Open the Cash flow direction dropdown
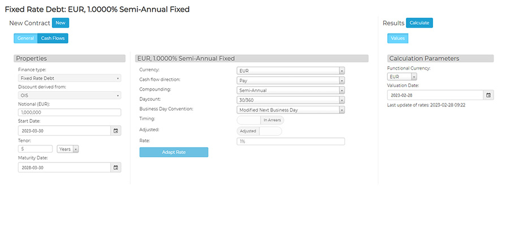 coord(291,80)
